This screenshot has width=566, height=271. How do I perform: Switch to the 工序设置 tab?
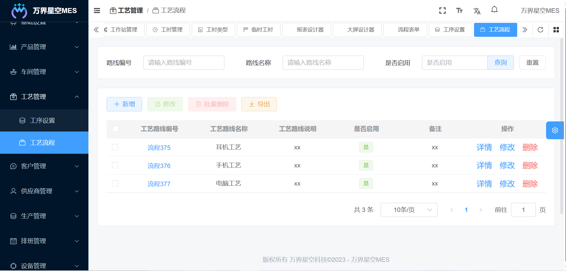click(450, 30)
